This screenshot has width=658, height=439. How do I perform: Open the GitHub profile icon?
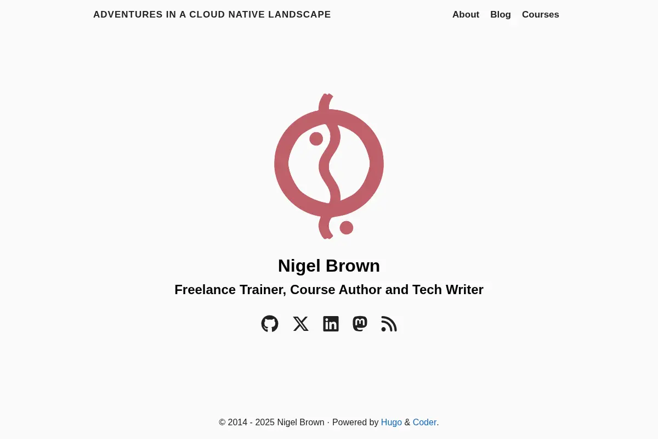(270, 324)
